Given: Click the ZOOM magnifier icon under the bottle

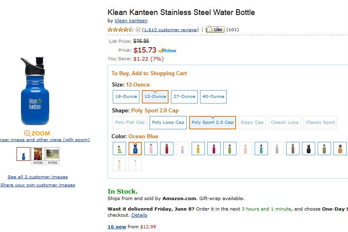Looking at the screenshot, I should (x=27, y=133).
